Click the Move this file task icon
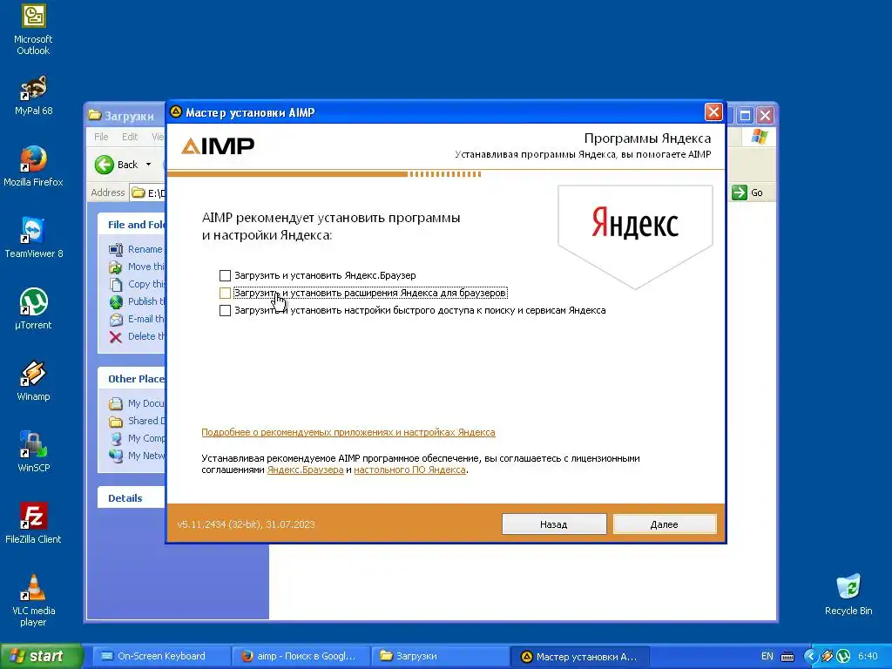Viewport: 892px width, 669px height. pyautogui.click(x=116, y=267)
